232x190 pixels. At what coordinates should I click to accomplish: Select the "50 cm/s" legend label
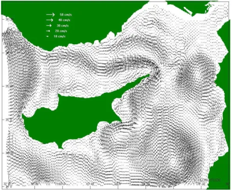click(66, 15)
